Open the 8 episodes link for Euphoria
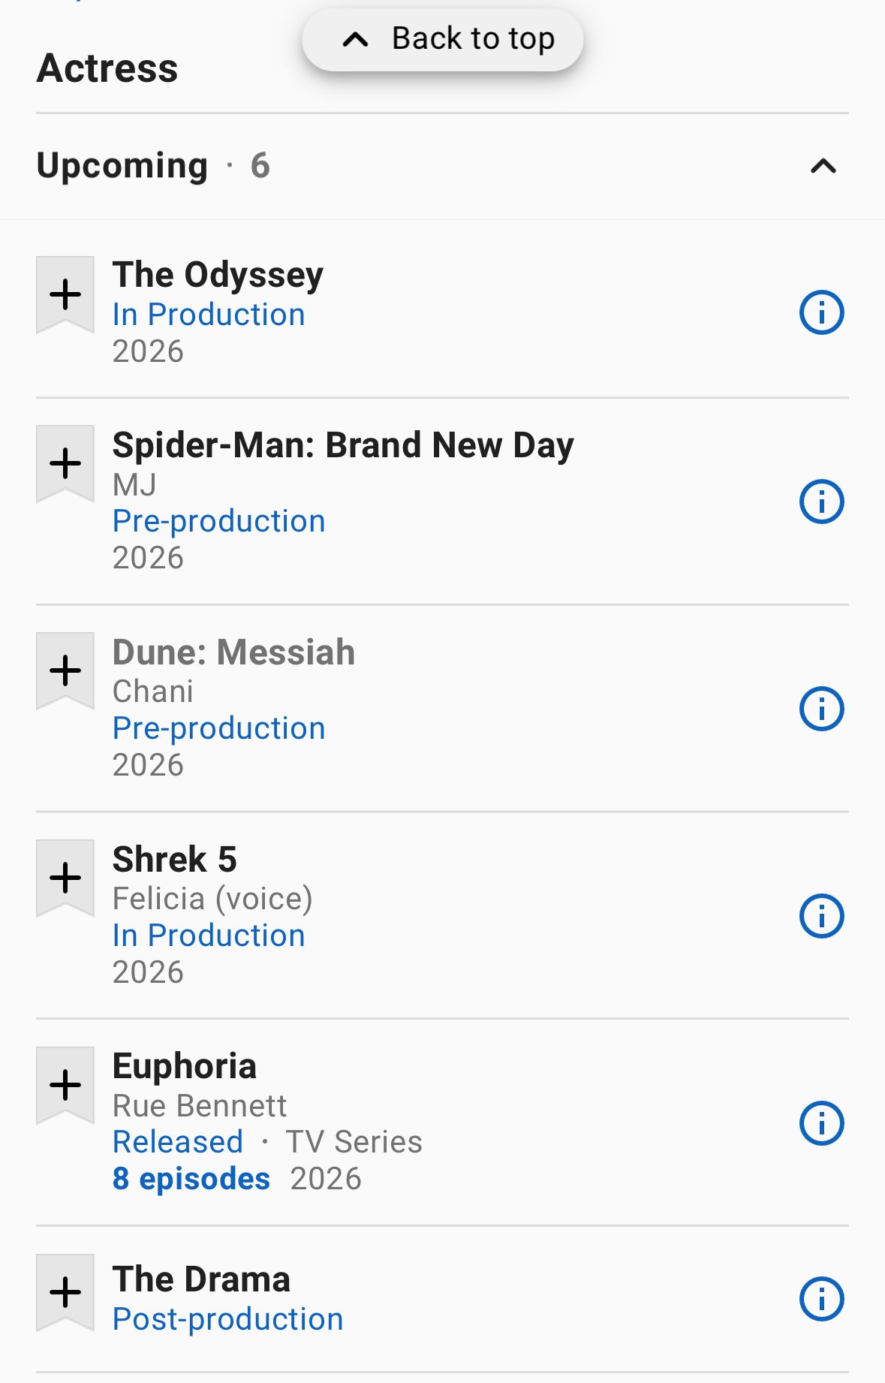The width and height of the screenshot is (885, 1383). [191, 1179]
